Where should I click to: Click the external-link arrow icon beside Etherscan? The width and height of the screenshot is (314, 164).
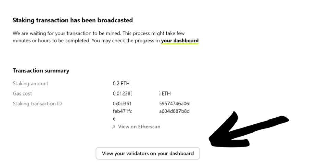[114, 127]
